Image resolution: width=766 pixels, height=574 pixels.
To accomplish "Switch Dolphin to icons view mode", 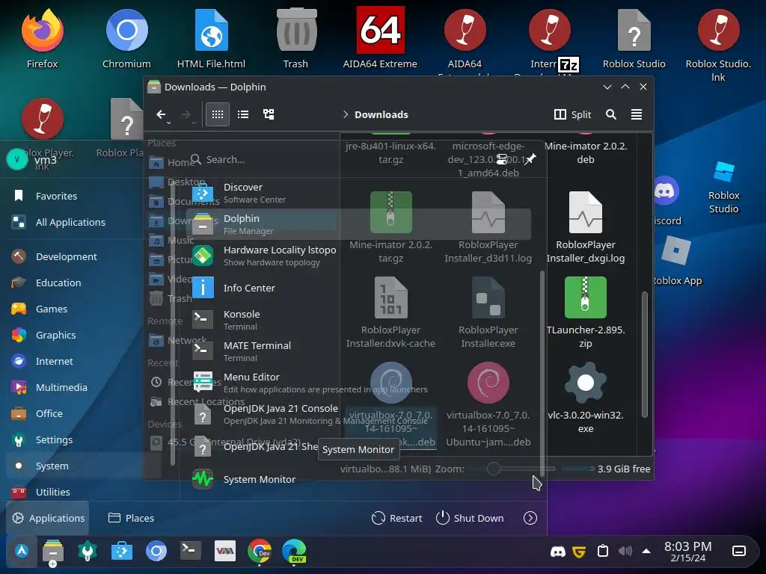I will click(x=218, y=114).
